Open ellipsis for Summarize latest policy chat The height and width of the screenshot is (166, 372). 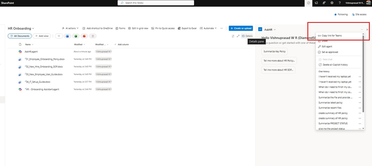[x=360, y=103]
